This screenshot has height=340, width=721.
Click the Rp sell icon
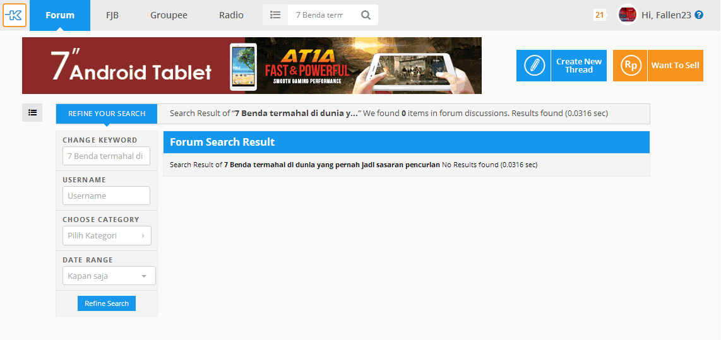coord(630,65)
